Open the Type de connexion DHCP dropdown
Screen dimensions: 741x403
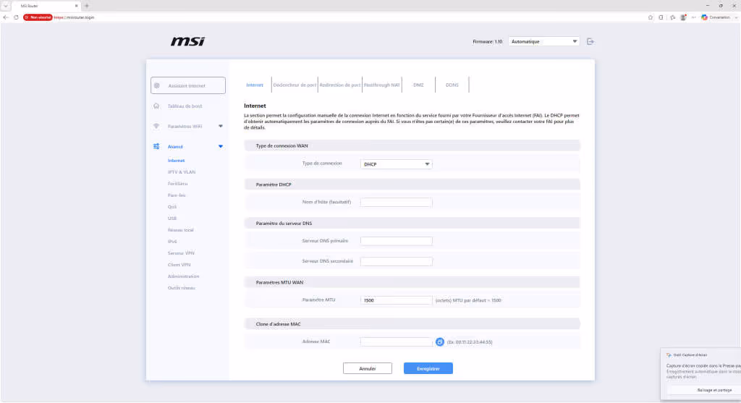pos(396,164)
